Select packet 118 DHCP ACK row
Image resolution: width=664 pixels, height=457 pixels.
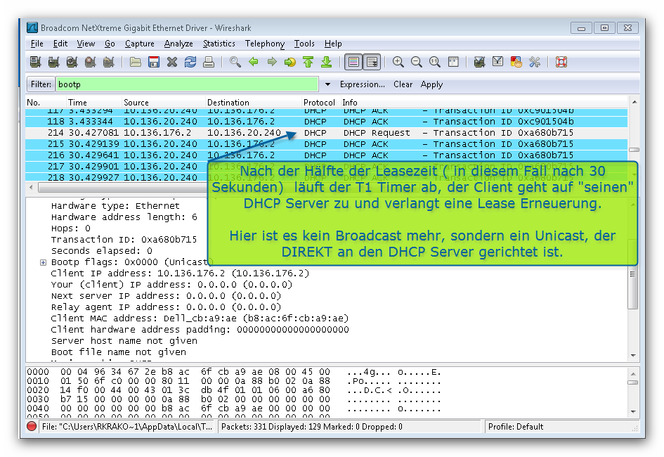[326, 122]
